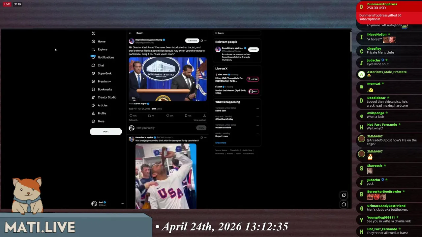The width and height of the screenshot is (422, 237).
Task: Click the +37.9K listeners badge
Action: [x=253, y=79]
